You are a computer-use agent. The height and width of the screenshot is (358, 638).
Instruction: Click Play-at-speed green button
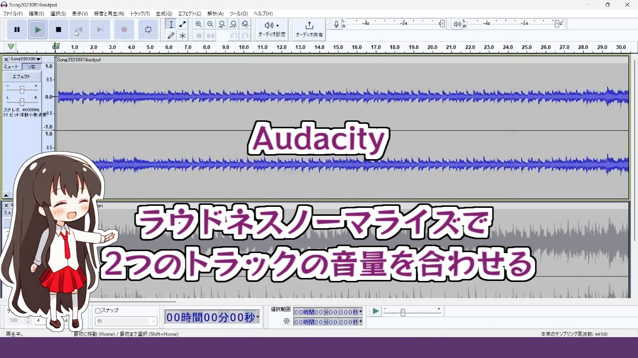click(x=376, y=311)
